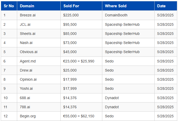Click the Yoshi.ai domain entry
The image size is (178, 121).
click(x=26, y=88)
